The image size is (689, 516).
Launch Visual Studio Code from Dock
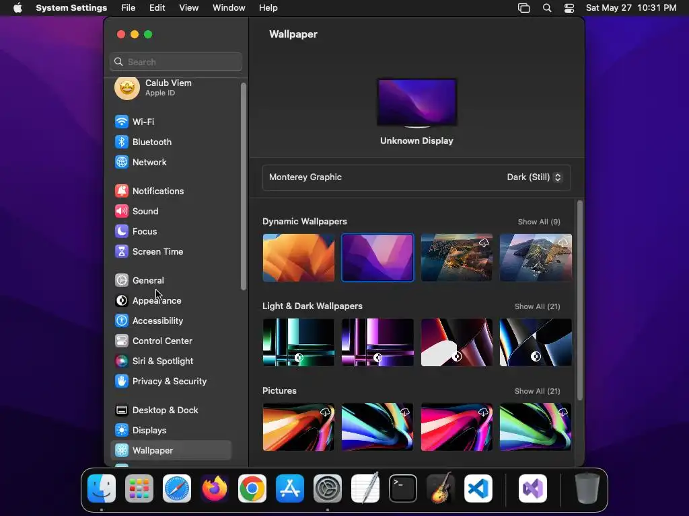(x=478, y=488)
